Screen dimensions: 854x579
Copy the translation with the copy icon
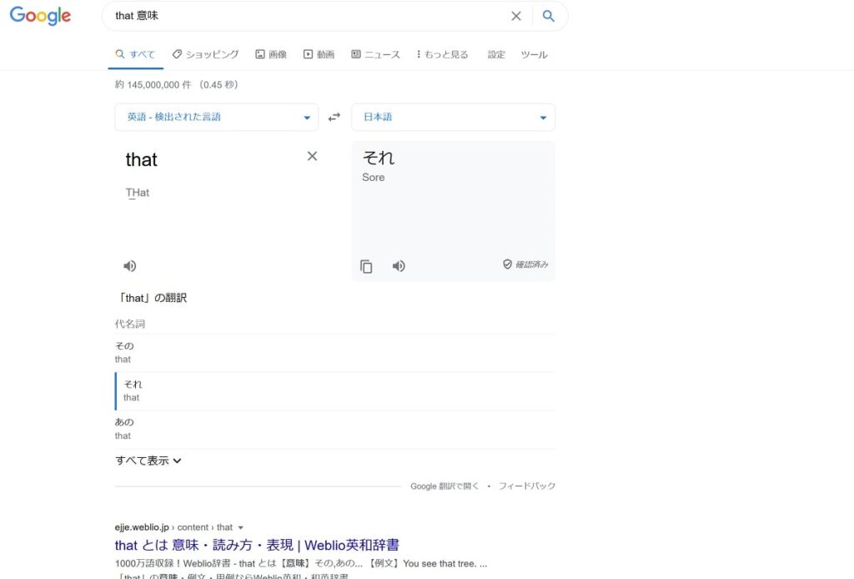pos(366,266)
